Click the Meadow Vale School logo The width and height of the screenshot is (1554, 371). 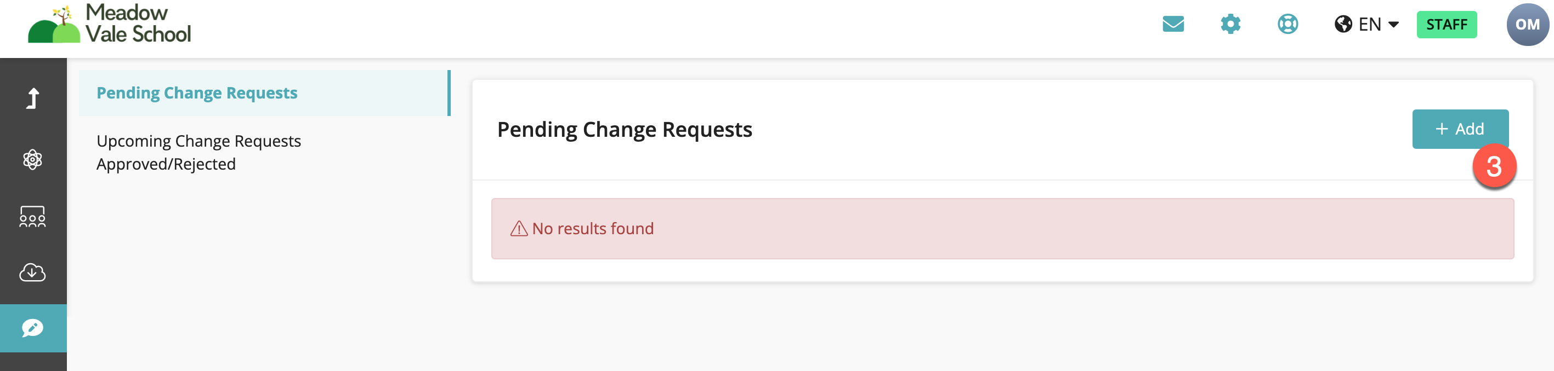click(x=109, y=24)
